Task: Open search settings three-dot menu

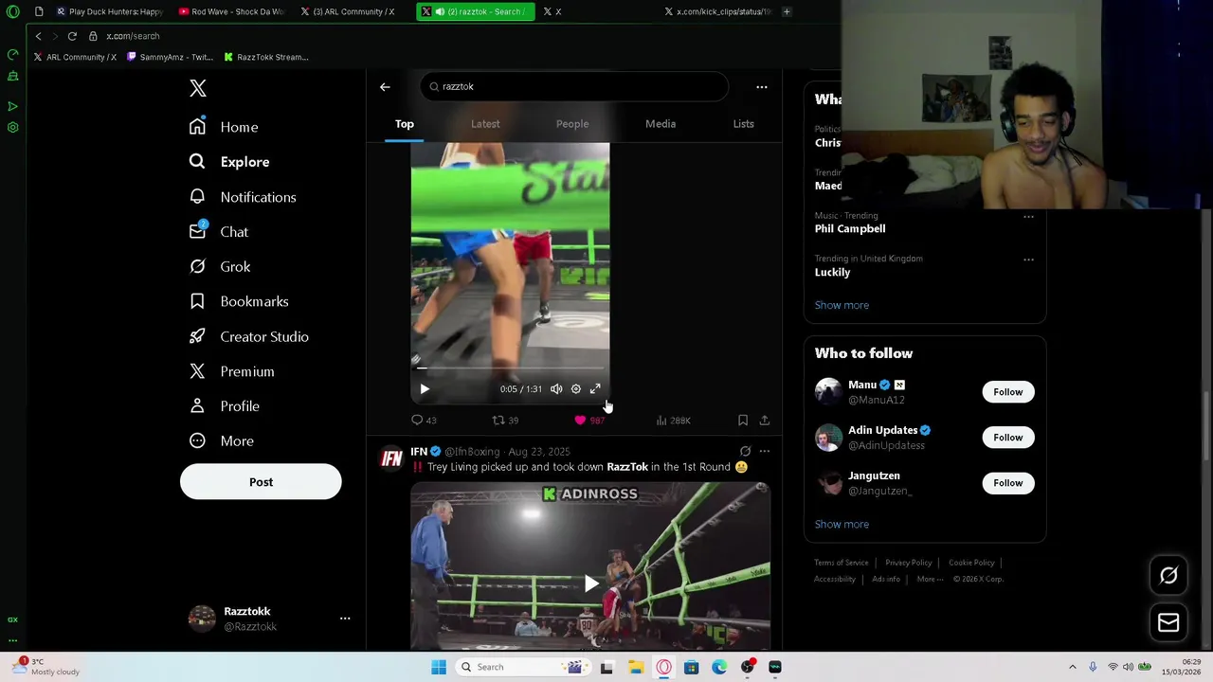Action: pyautogui.click(x=762, y=87)
